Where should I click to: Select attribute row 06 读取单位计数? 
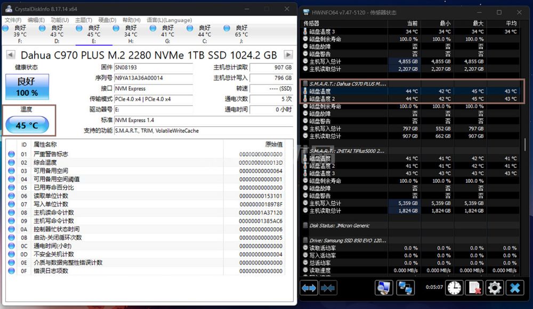(146, 196)
